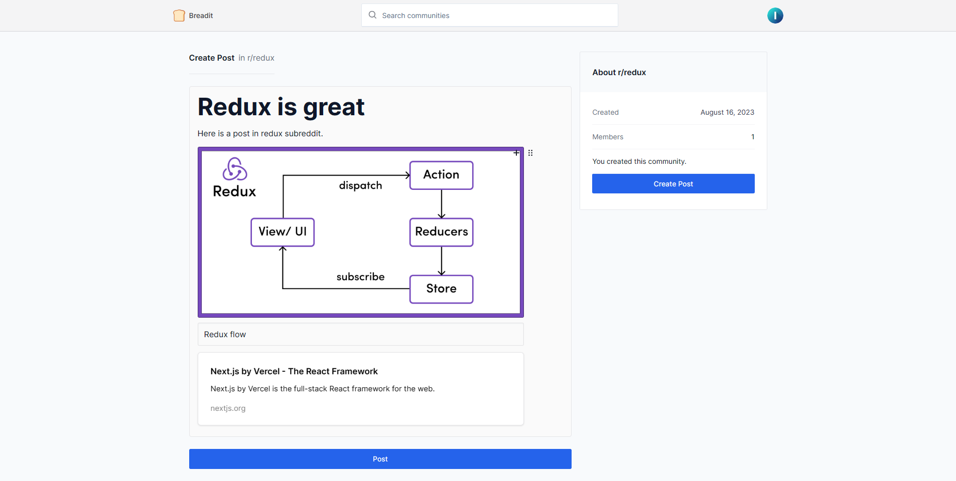Image resolution: width=956 pixels, height=481 pixels.
Task: Click the six-dot block settings handle
Action: click(530, 153)
